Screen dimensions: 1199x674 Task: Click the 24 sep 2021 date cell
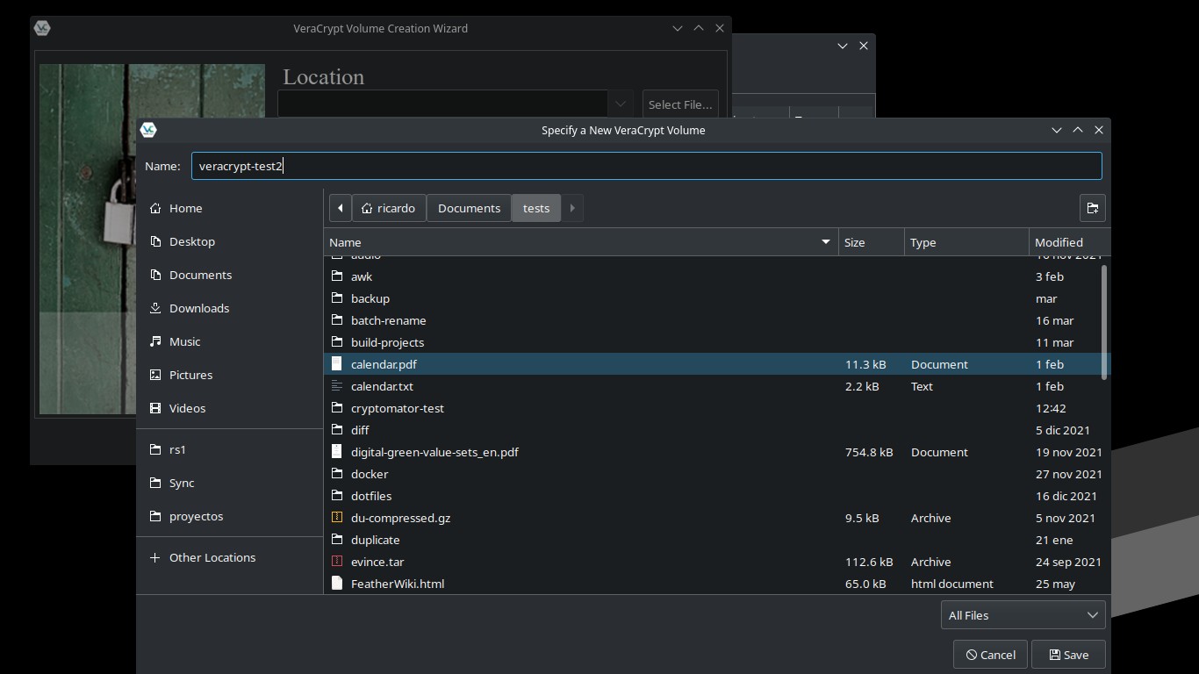(1068, 562)
